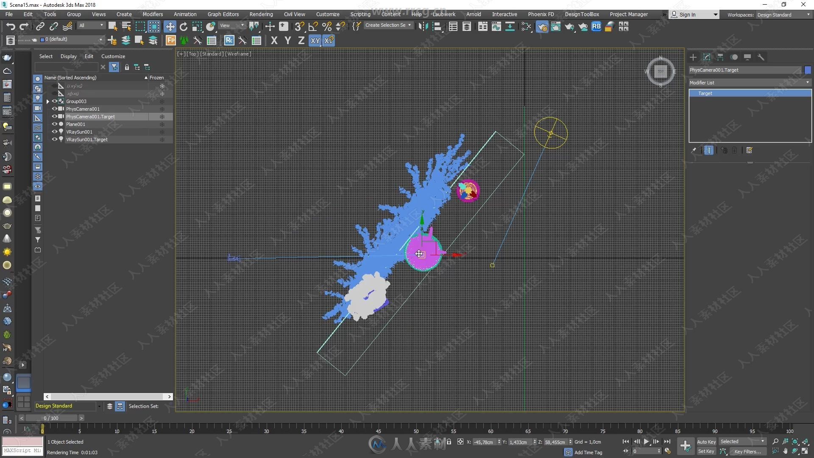Image resolution: width=814 pixels, height=458 pixels.
Task: Activate the Select and Move tool
Action: 170,26
